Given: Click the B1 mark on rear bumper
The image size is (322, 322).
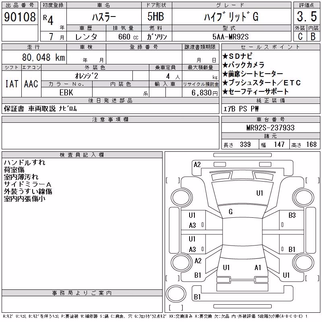Looking at the screenshot, I should 197,297.
